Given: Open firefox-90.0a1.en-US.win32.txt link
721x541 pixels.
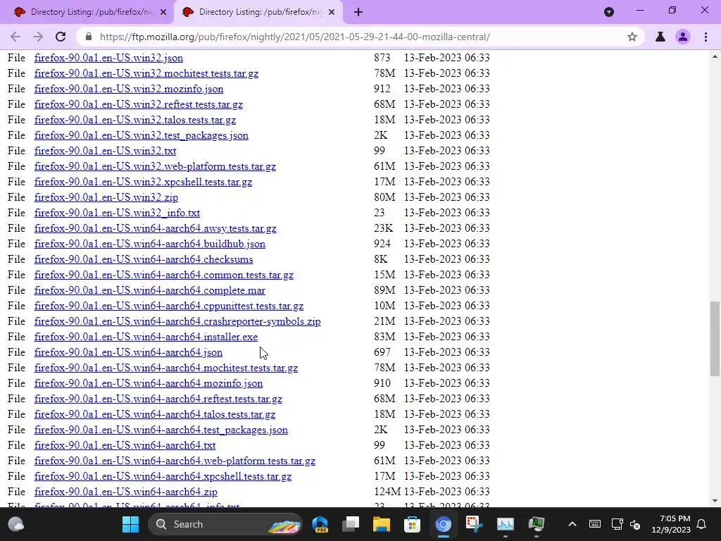Looking at the screenshot, I should (106, 151).
